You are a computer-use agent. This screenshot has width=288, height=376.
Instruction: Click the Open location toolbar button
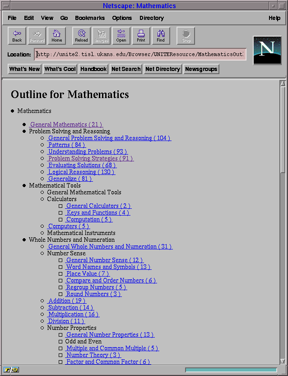(x=121, y=36)
